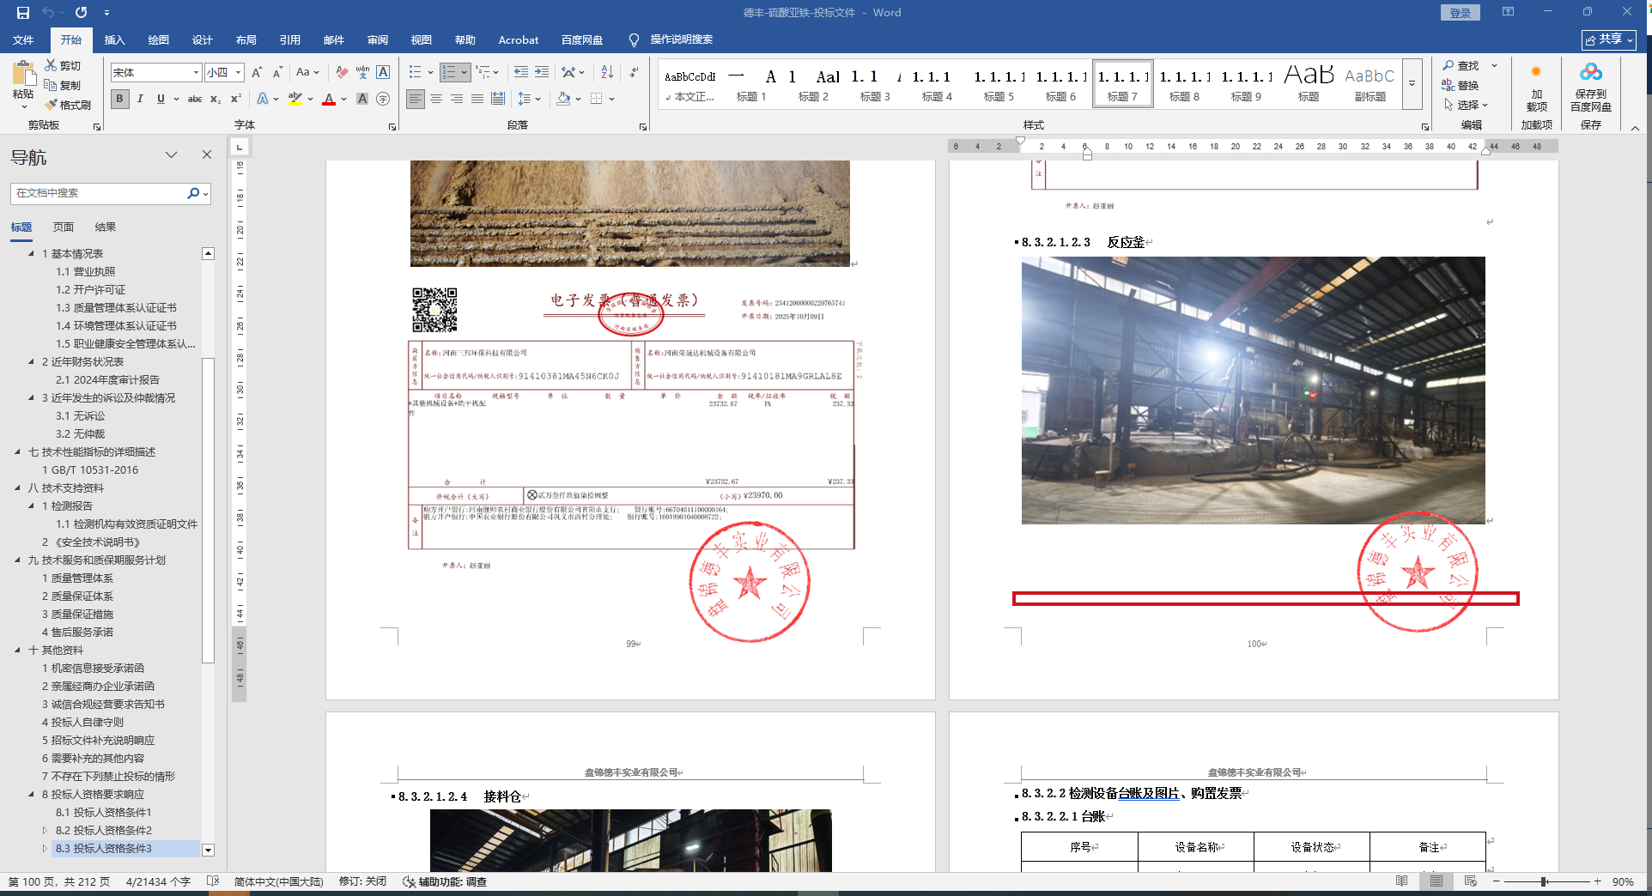
Task: Click the font color red A button
Action: point(329,99)
